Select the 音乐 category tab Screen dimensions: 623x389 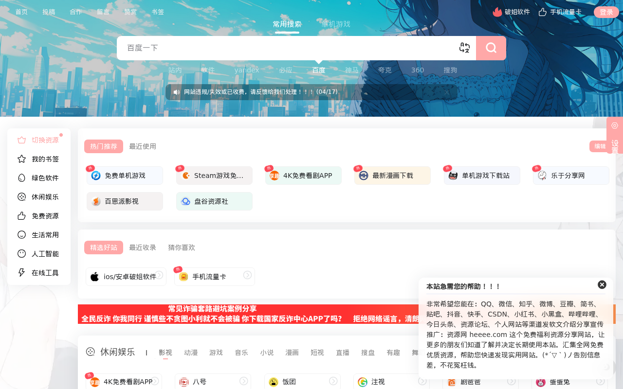241,353
